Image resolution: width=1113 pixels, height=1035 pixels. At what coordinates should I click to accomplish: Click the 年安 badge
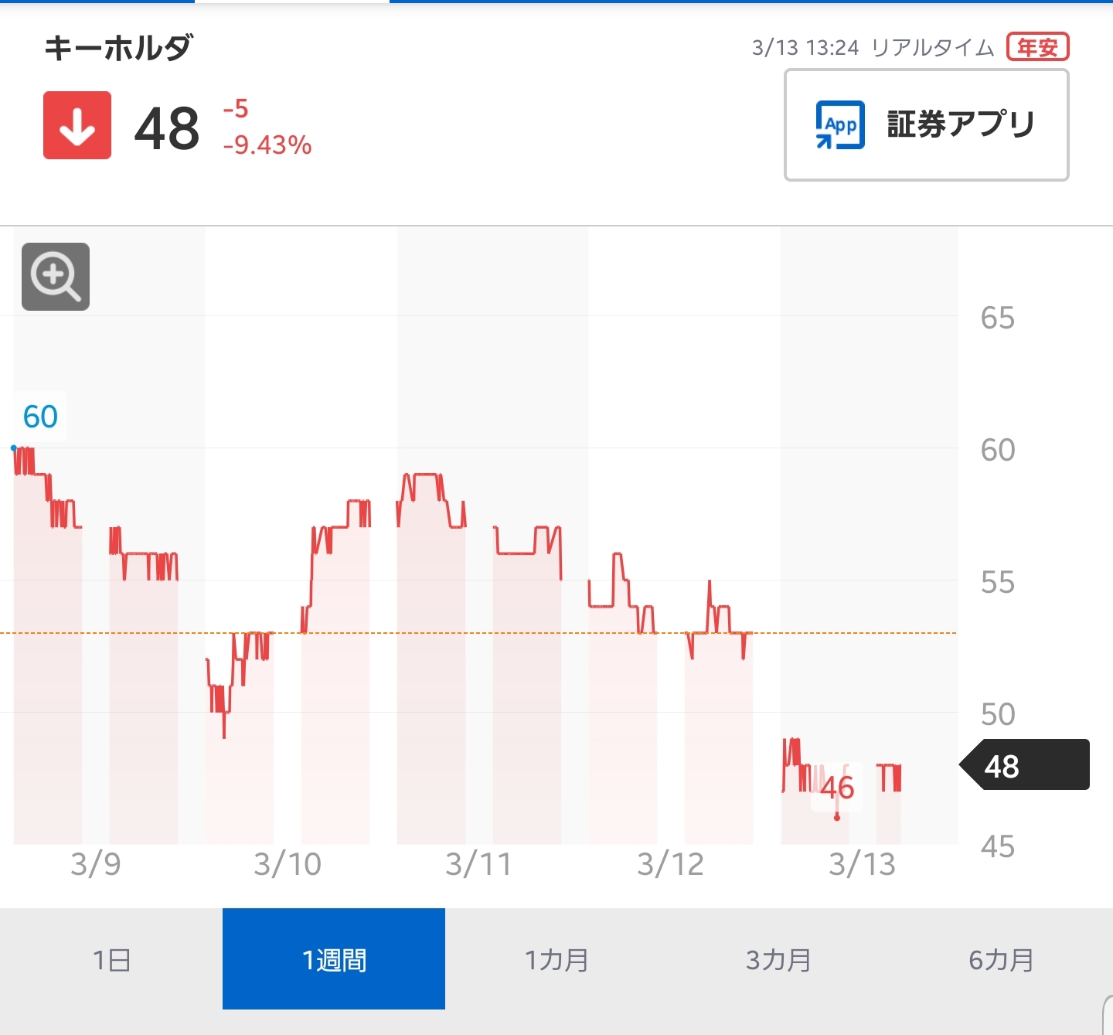1037,47
